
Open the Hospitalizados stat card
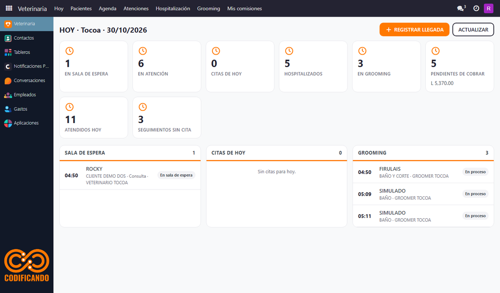pyautogui.click(x=313, y=66)
